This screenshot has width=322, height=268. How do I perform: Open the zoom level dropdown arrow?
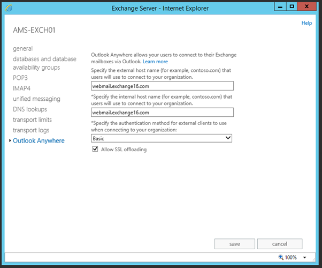pyautogui.click(x=304, y=258)
